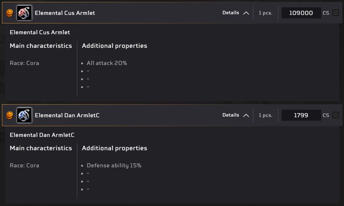344x206 pixels.
Task: Click the 1 pcs. quantity on Cus Armlet row
Action: [x=265, y=13]
